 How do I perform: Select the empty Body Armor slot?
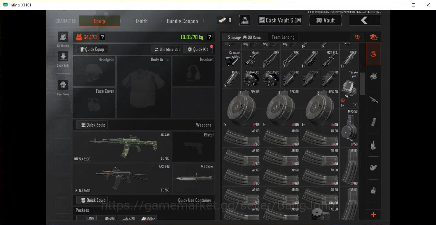coord(144,87)
